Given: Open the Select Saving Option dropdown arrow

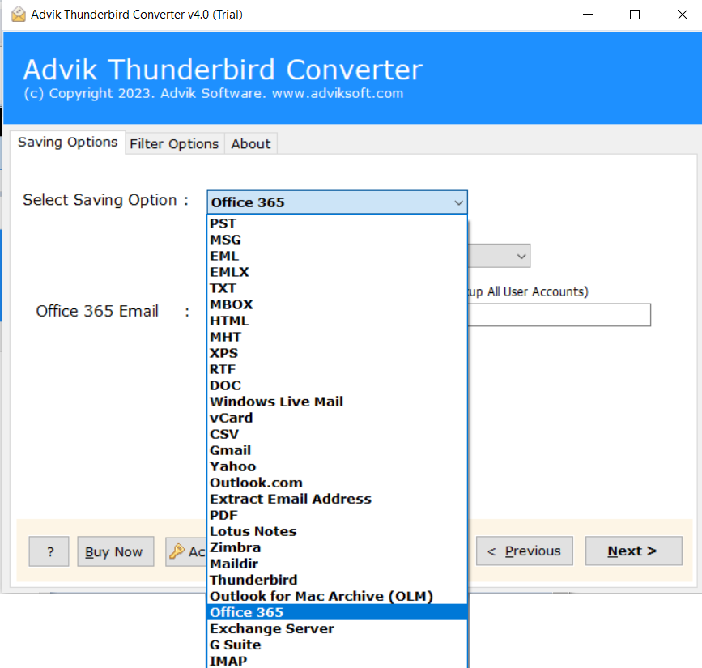Looking at the screenshot, I should tap(458, 202).
